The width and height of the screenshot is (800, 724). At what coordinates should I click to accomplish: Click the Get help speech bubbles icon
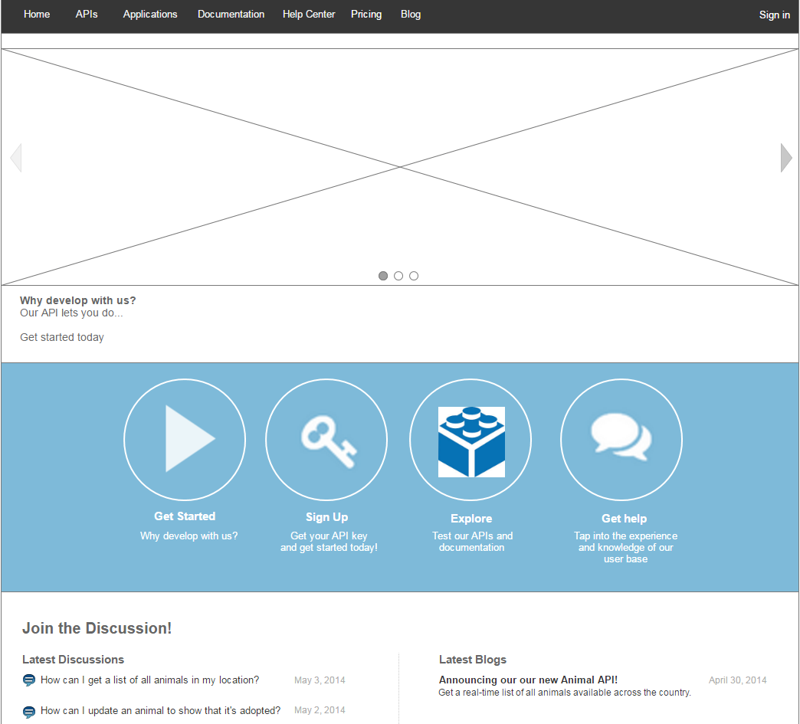[621, 438]
